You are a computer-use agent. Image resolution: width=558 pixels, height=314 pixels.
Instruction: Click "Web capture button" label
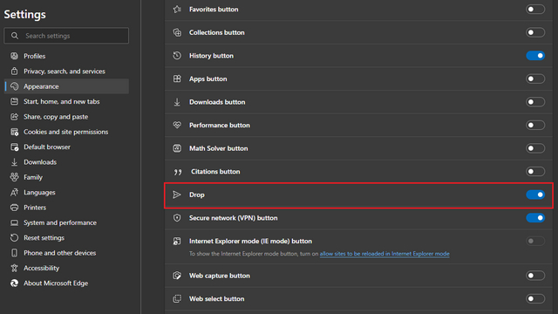pos(220,276)
